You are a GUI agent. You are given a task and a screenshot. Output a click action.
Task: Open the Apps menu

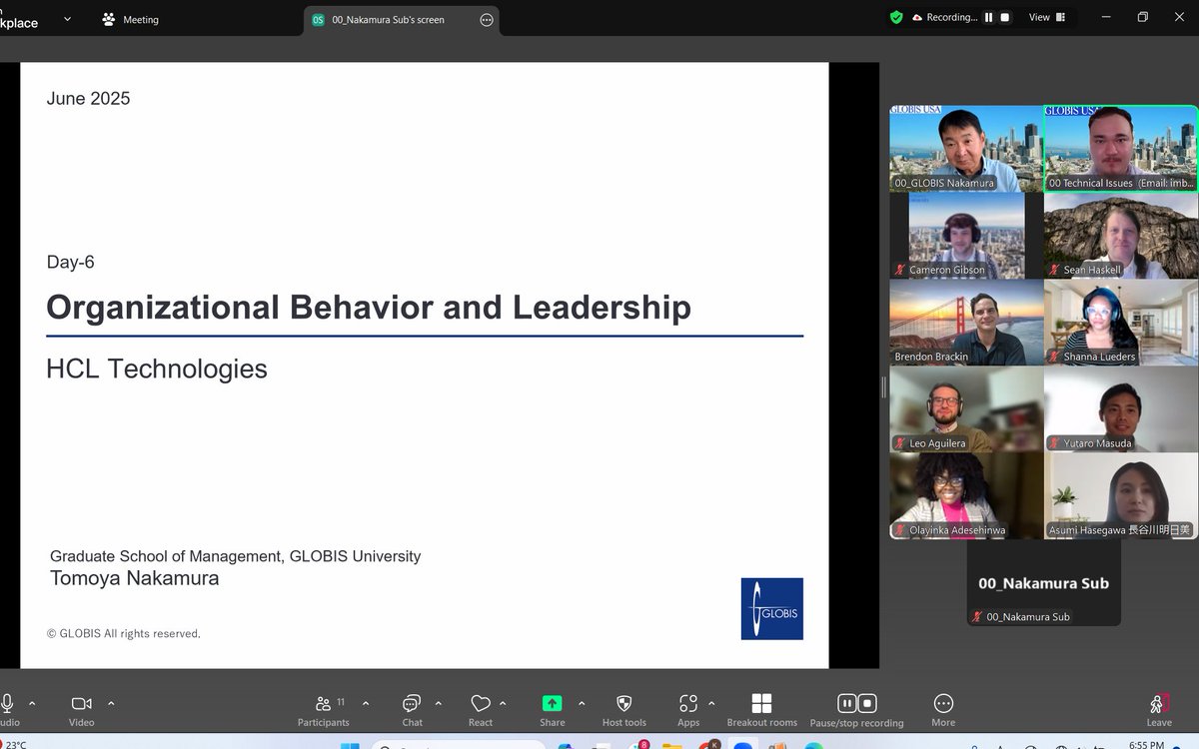click(688, 709)
